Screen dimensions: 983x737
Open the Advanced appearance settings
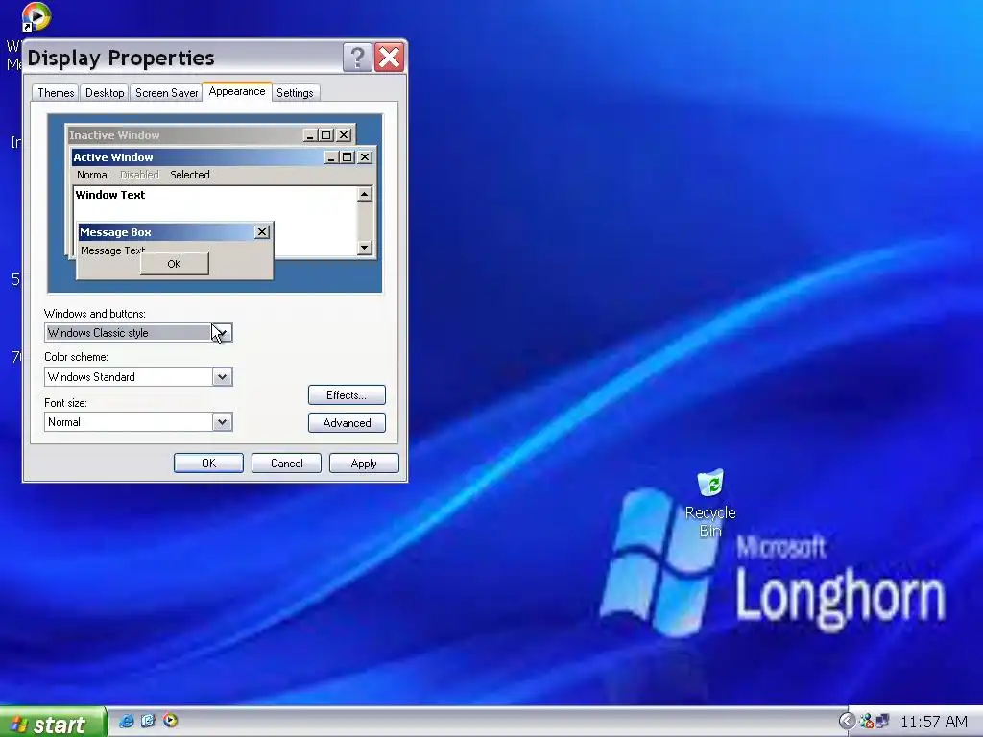347,423
